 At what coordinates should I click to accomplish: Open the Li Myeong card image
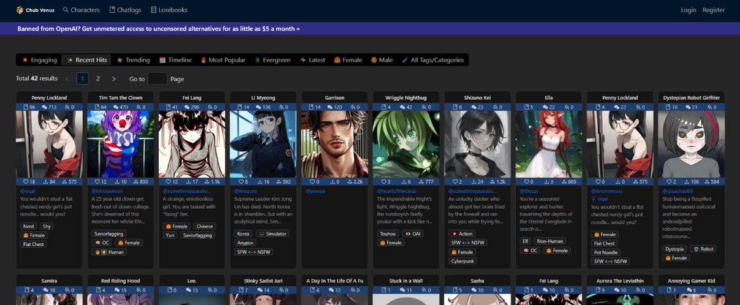point(263,144)
